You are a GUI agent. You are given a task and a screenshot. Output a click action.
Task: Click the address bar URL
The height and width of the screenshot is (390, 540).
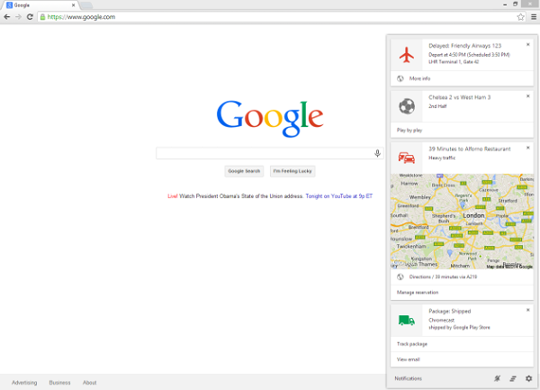coord(81,17)
